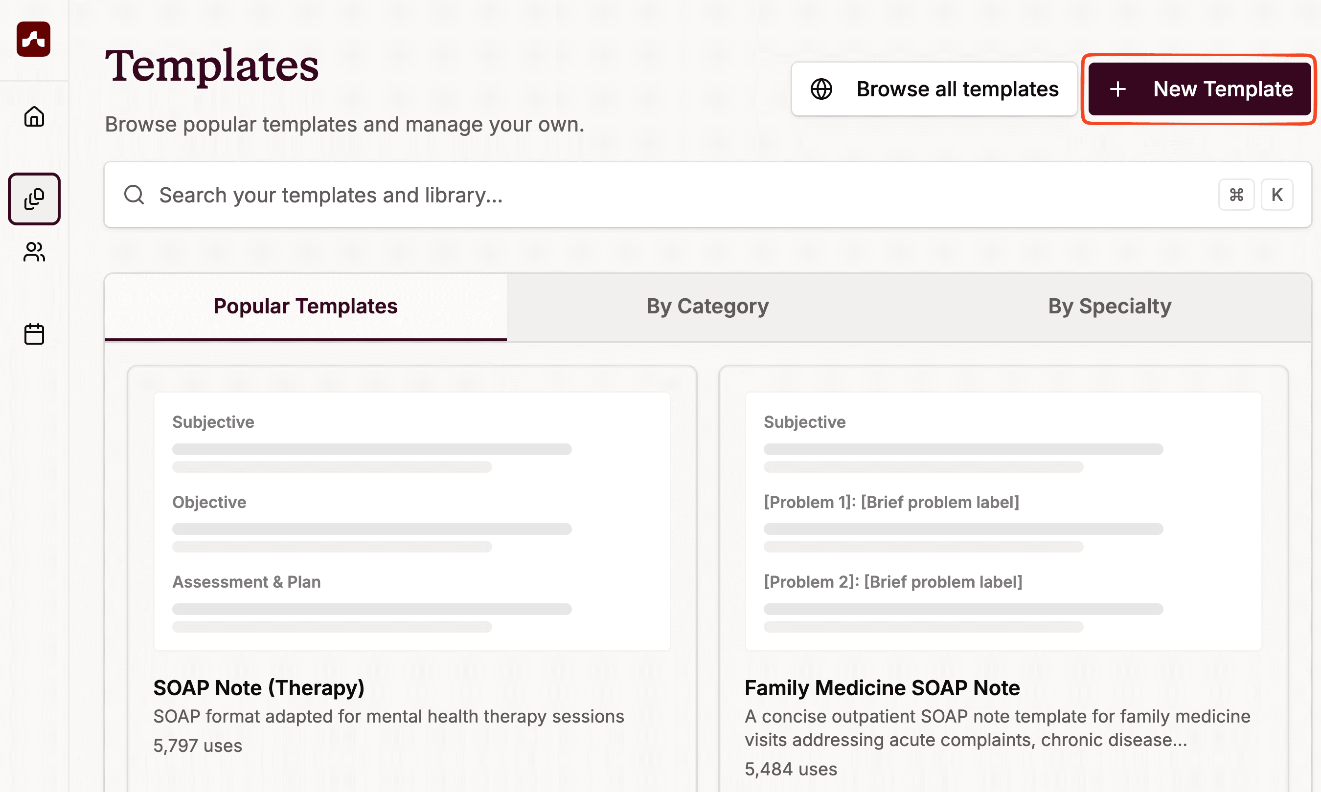Click the SOAP Note (Therapy) title

pos(259,688)
